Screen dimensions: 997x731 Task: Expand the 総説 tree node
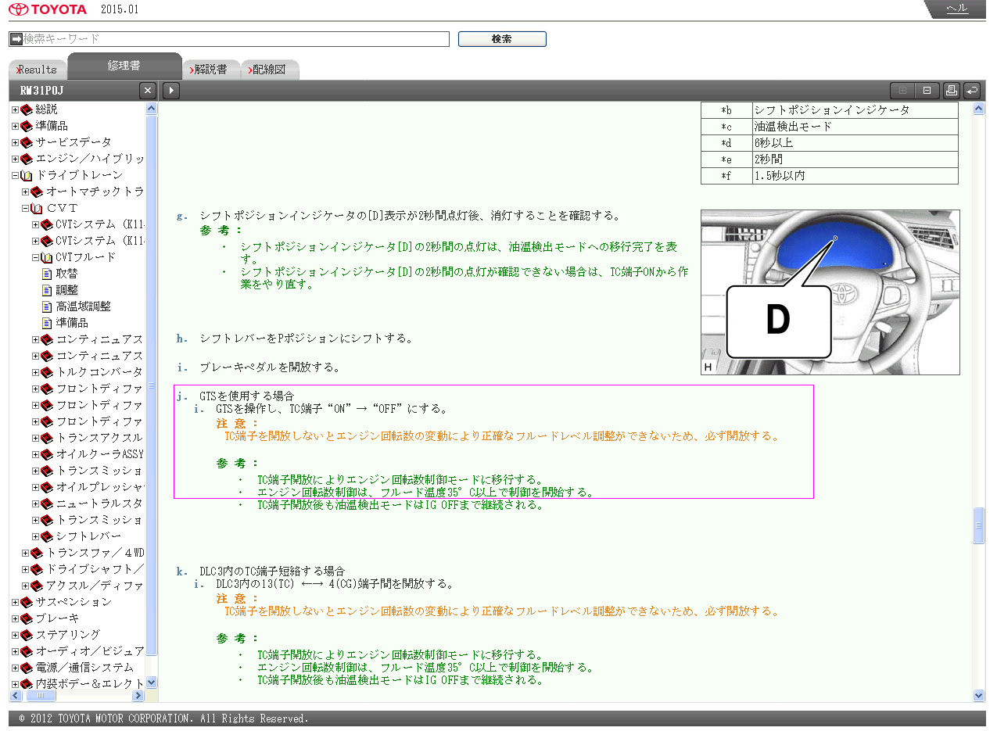coord(15,109)
